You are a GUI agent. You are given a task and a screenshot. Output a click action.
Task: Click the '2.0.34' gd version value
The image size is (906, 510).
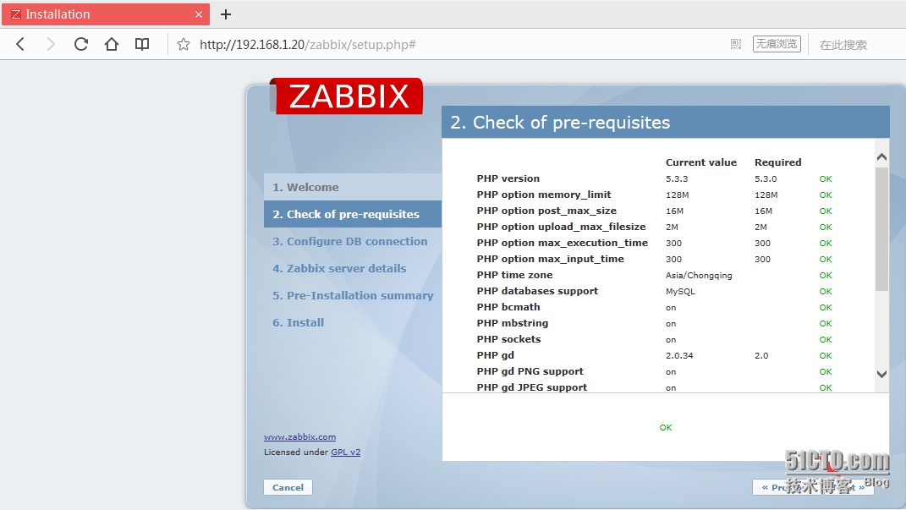tap(679, 356)
